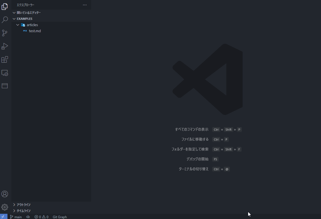This screenshot has height=219, width=321.
Task: Open the Source Control view icon
Action: pos(5,33)
